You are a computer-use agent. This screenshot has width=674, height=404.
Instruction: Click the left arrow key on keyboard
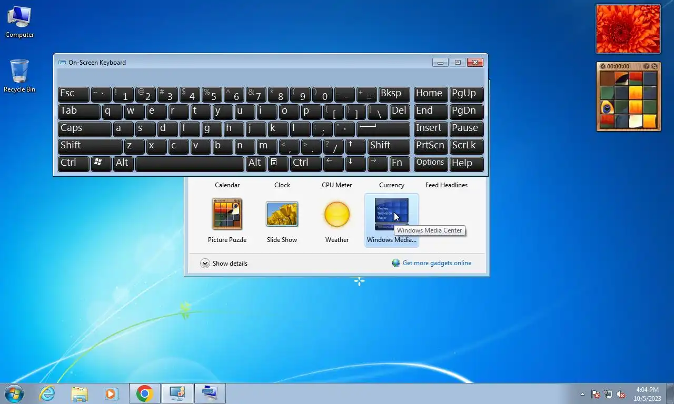click(333, 164)
